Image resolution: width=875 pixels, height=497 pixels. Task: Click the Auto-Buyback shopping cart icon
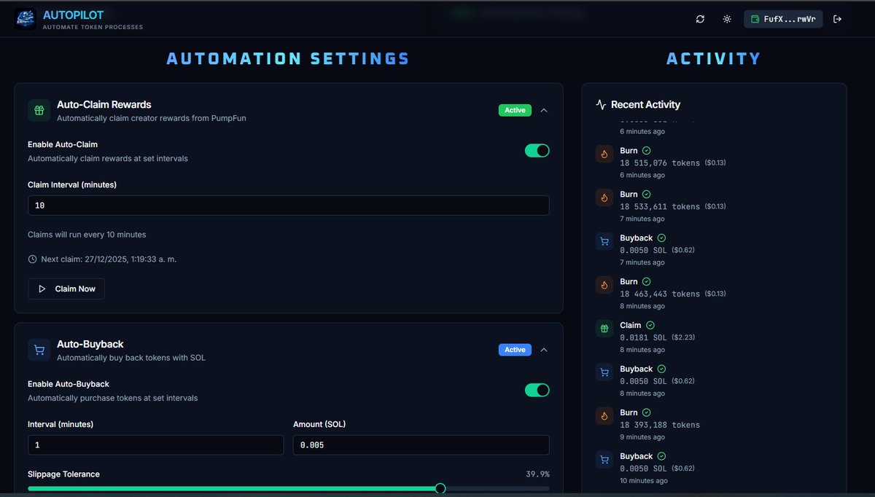point(39,350)
